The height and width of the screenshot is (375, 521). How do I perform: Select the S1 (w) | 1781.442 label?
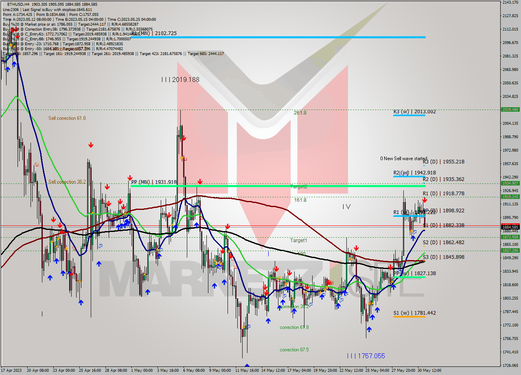(414, 313)
